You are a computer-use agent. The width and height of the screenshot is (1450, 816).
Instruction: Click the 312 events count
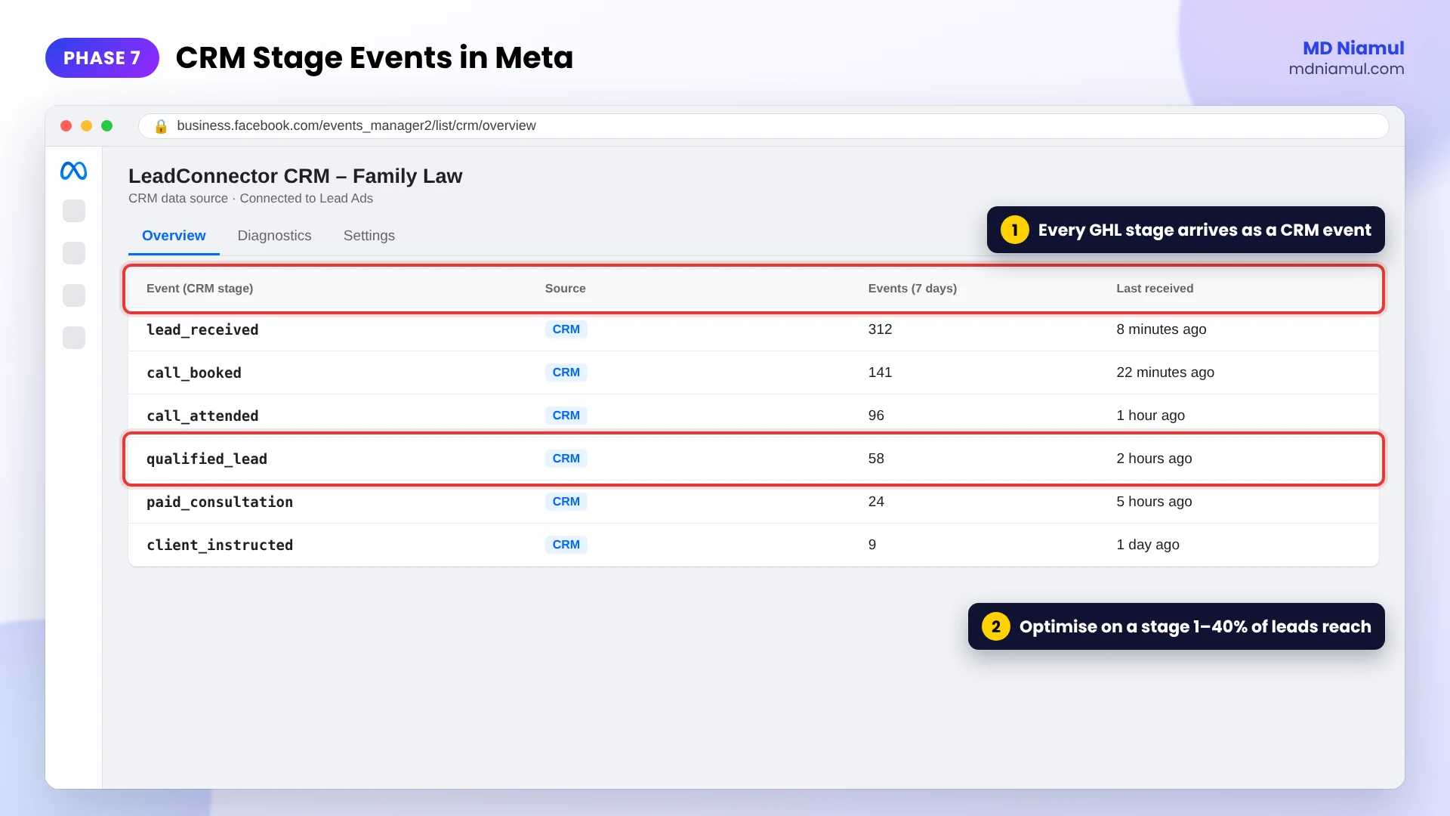point(881,329)
